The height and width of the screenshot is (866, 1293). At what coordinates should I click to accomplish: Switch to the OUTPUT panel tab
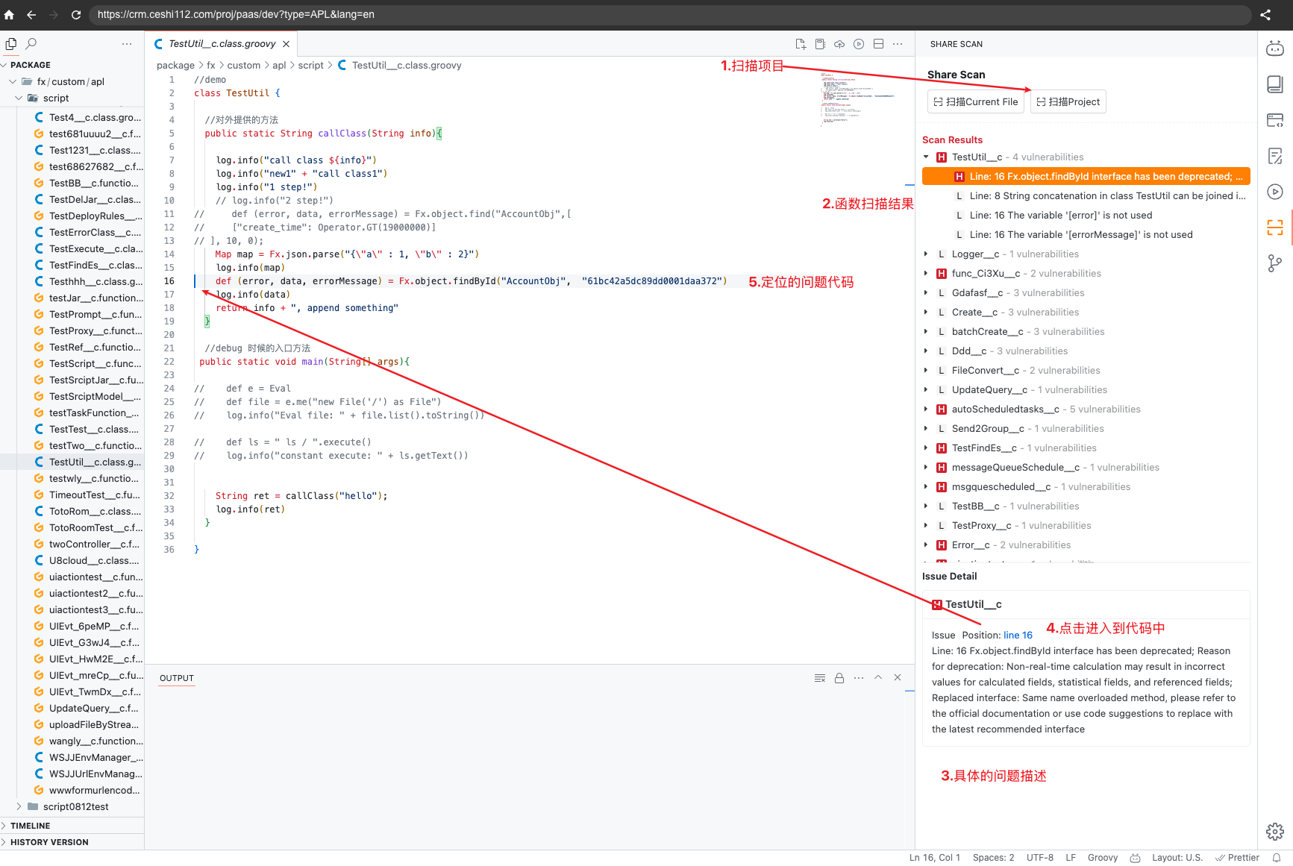click(x=177, y=678)
